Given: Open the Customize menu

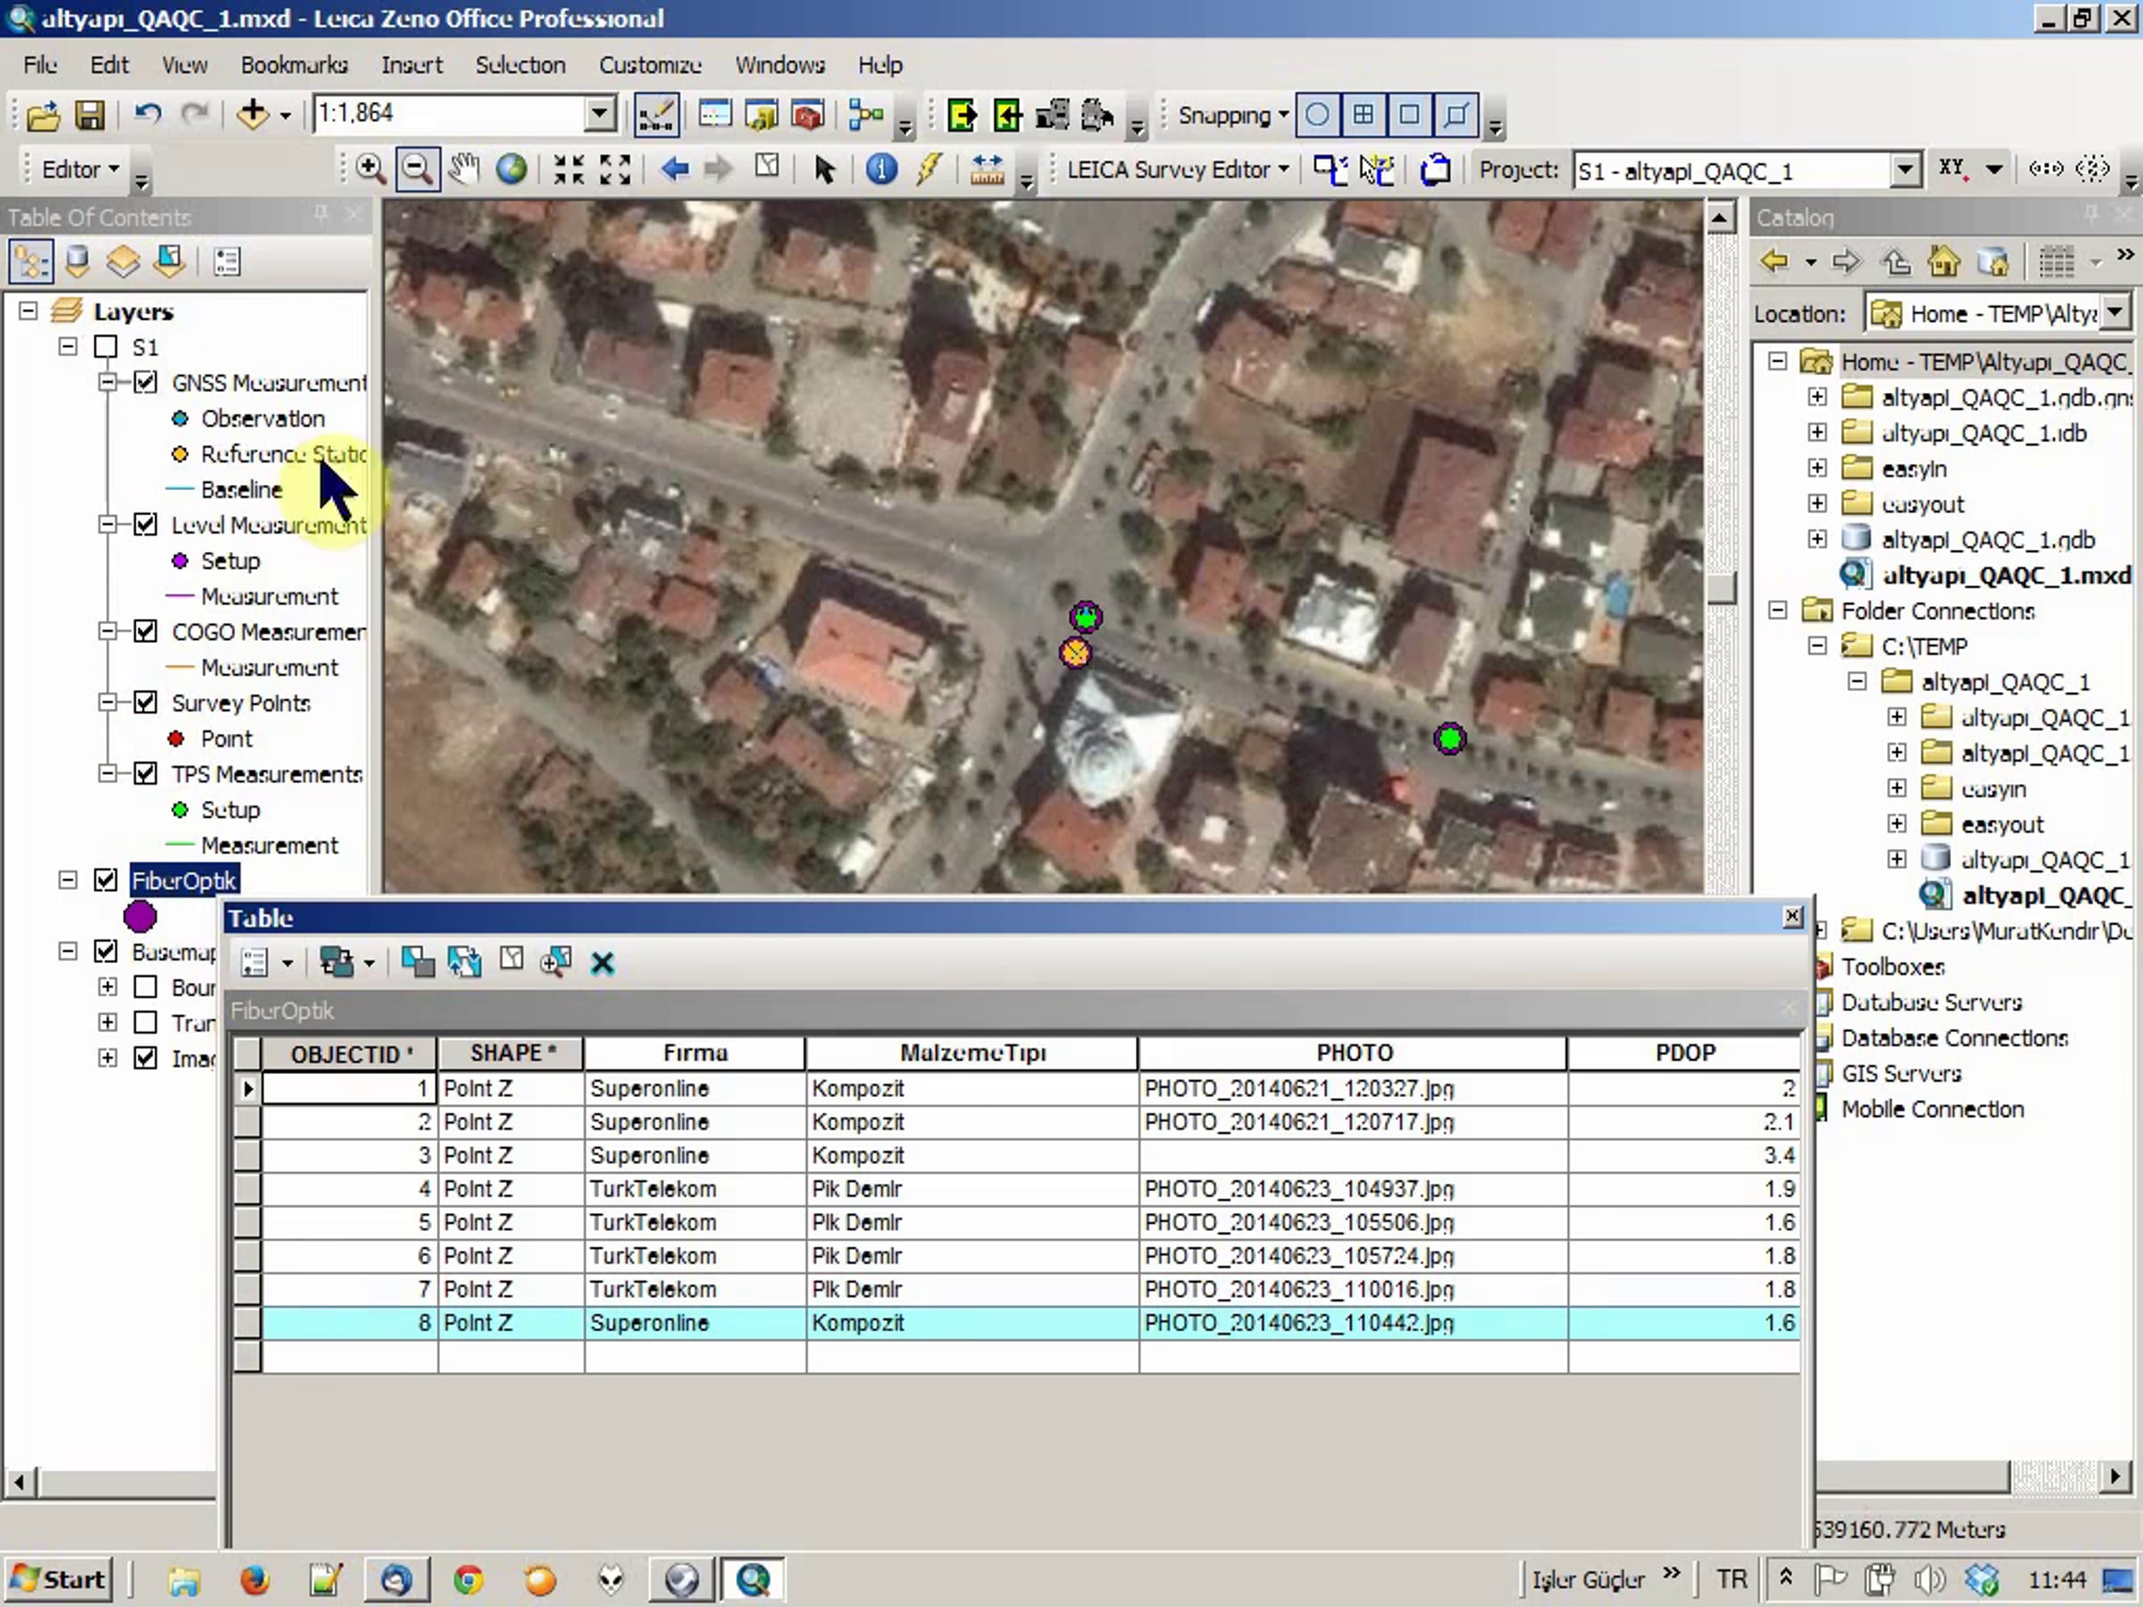Looking at the screenshot, I should click(649, 65).
